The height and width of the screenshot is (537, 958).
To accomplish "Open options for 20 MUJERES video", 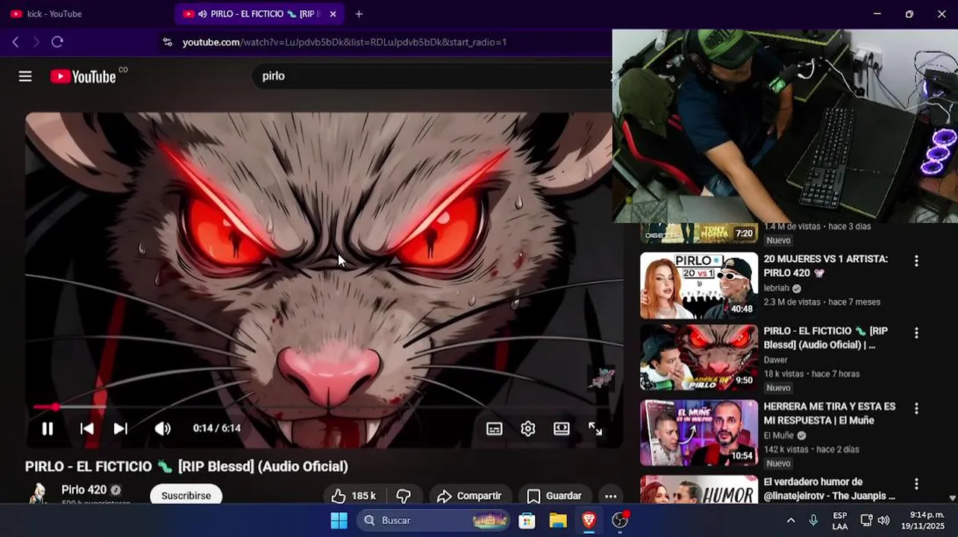I will coord(916,261).
